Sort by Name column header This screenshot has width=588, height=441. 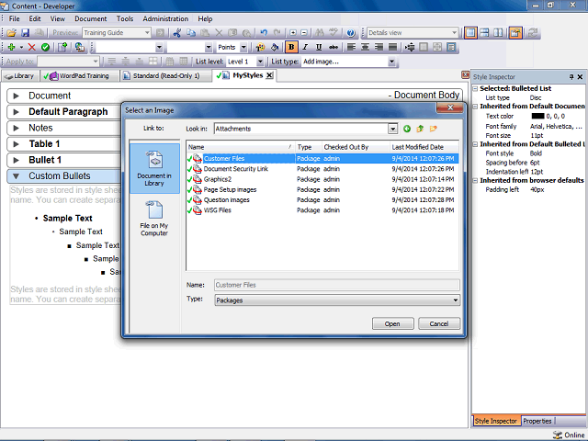pos(240,147)
